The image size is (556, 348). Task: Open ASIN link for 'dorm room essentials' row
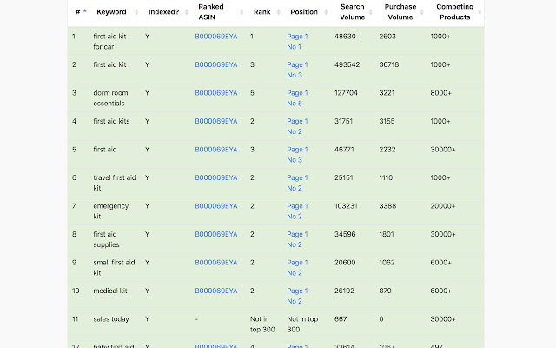pyautogui.click(x=215, y=93)
